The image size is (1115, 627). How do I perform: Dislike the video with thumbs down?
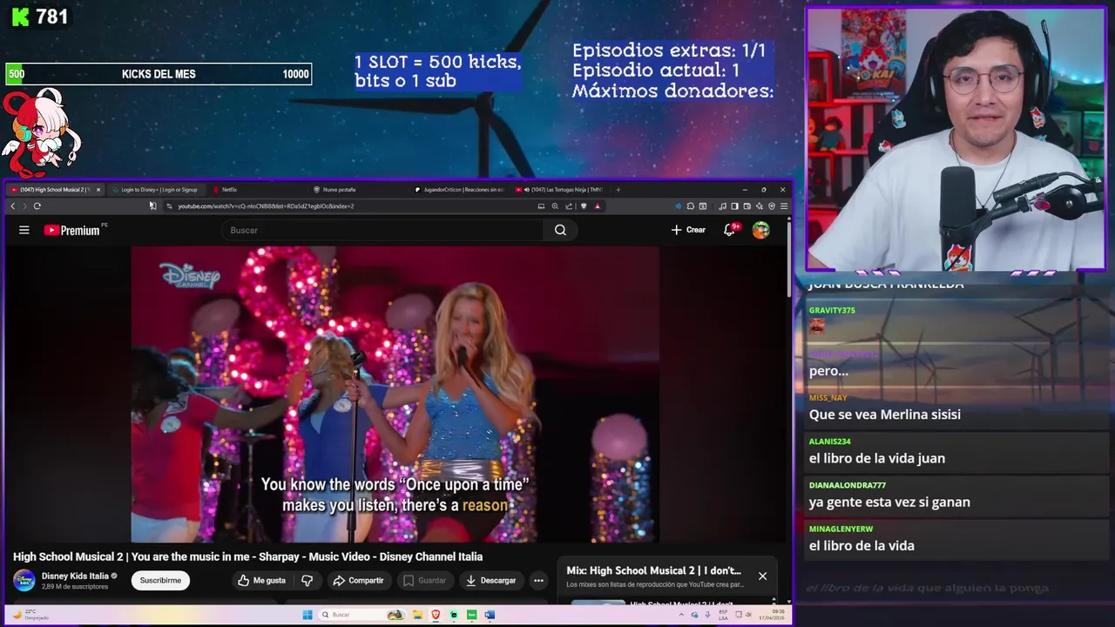click(307, 581)
